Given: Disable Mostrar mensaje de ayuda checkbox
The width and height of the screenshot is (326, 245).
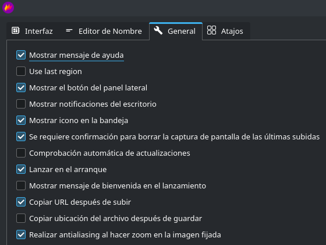Looking at the screenshot, I should [21, 55].
